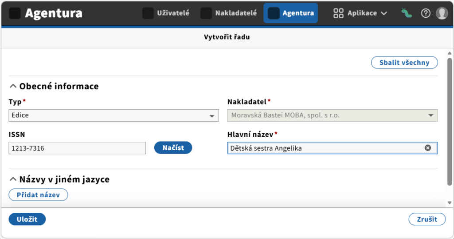Click the Sbalit všechny button
Image resolution: width=454 pixels, height=239 pixels.
[404, 63]
